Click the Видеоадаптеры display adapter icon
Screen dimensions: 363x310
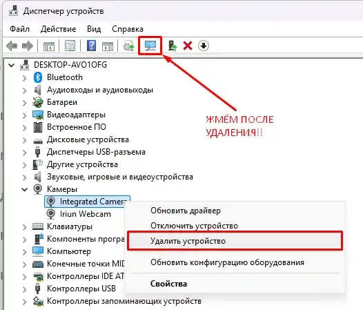click(38, 115)
